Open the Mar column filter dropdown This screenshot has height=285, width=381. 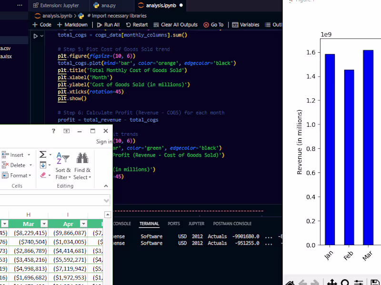[x=44, y=224]
